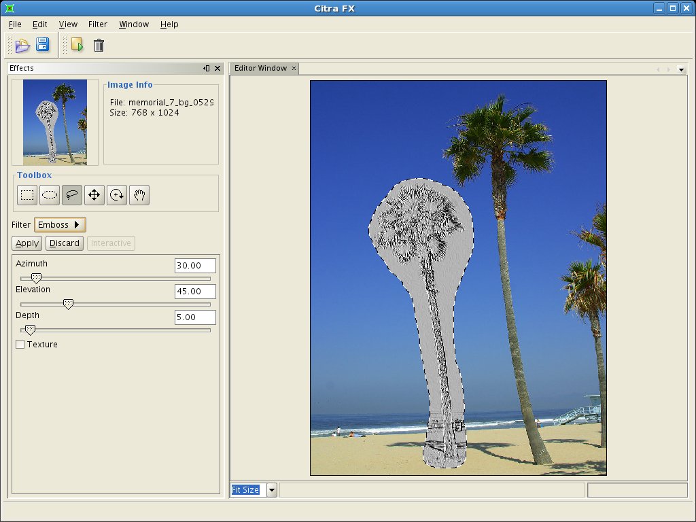The image size is (696, 522).
Task: Switch to the Editor Window tab
Action: pyautogui.click(x=260, y=69)
